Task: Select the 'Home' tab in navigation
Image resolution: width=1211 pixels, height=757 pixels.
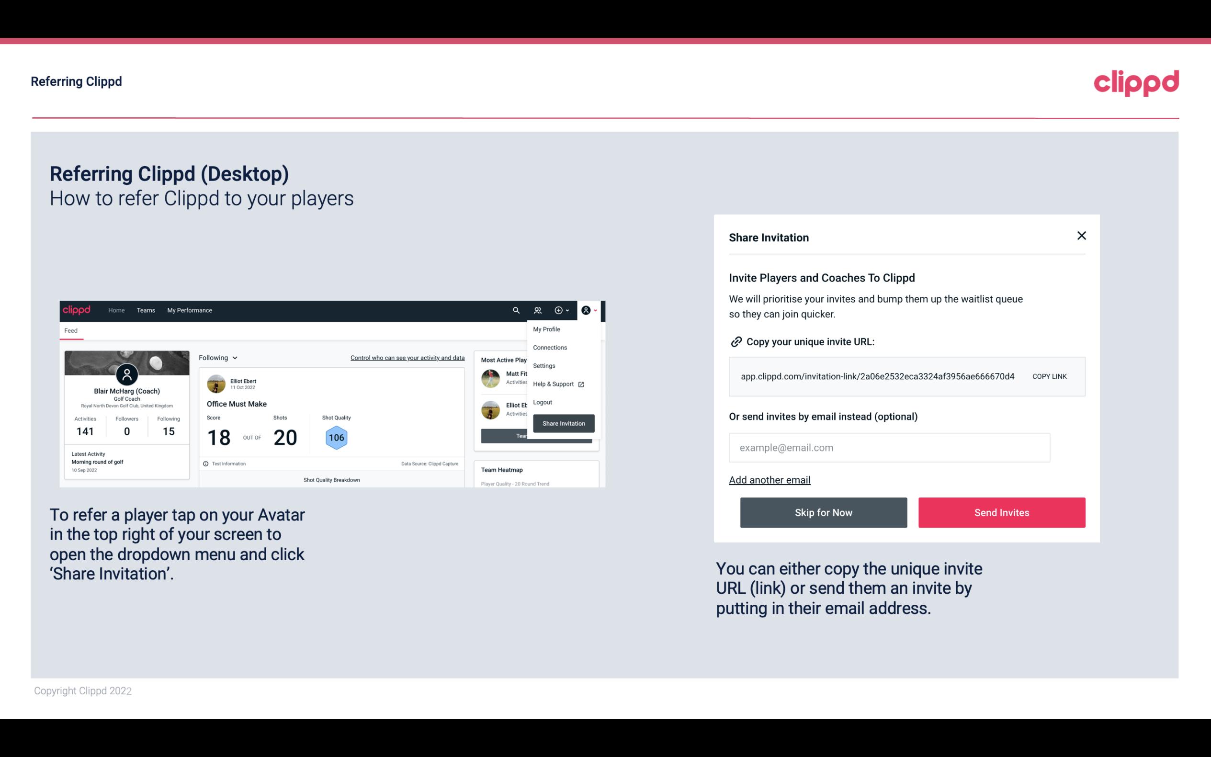Action: pos(115,310)
